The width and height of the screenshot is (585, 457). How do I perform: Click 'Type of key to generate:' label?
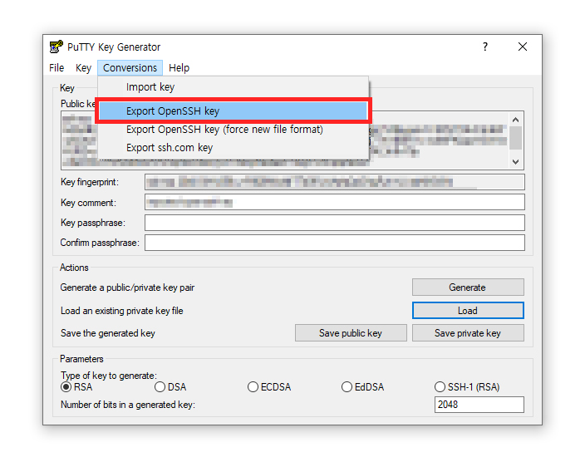click(109, 376)
